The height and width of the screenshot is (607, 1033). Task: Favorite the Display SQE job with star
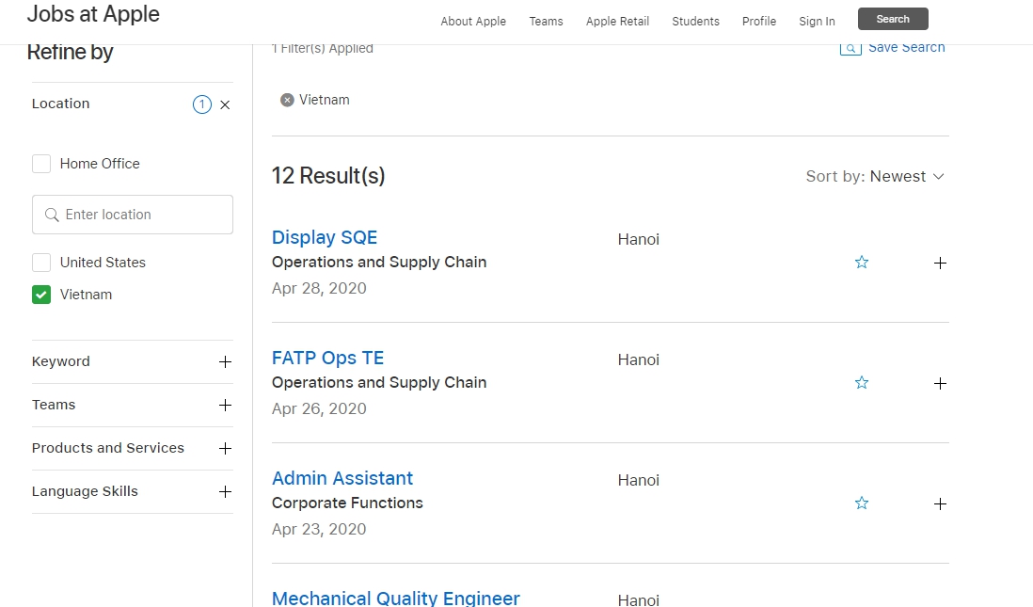pyautogui.click(x=861, y=263)
